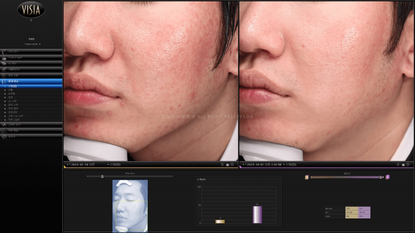Viewport: 415px width, 233px height.
Task: Click the gold value cell reading 222
Action: 352,208
